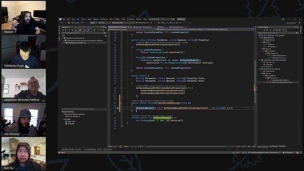
Task: Click Sam Xu video thumbnail
Action: 24,154
